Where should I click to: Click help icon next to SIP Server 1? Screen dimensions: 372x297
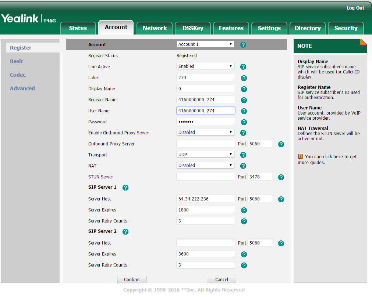click(x=125, y=188)
